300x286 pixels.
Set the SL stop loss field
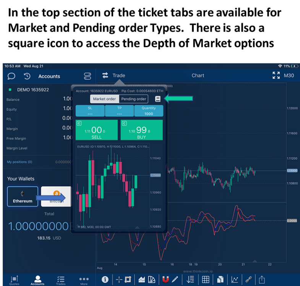[90, 110]
